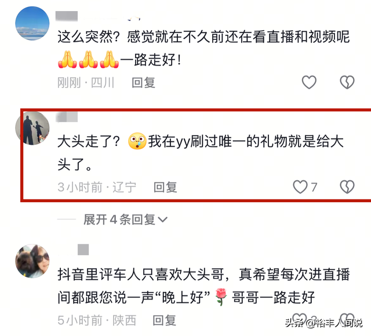Click the chevron next to 展开4条回复
The height and width of the screenshot is (336, 371).
coord(163,220)
